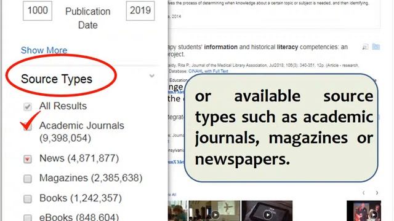Go to previous videos with left arrow
Viewport: 394px width, 221px height.
pos(364,193)
